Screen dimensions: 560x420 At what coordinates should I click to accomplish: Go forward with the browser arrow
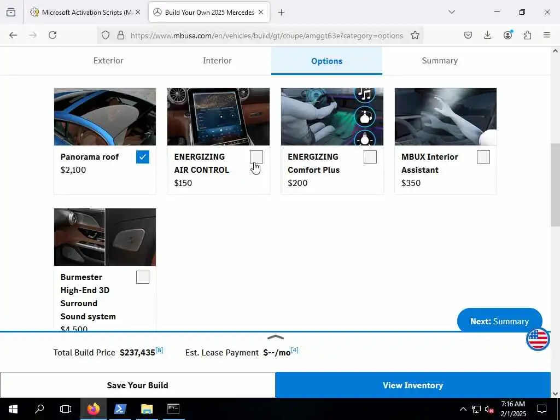point(33,35)
